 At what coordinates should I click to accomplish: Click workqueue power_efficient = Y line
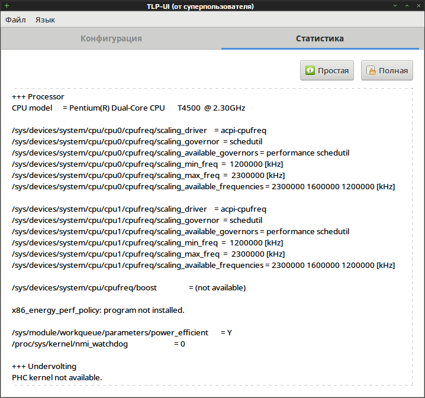122,333
